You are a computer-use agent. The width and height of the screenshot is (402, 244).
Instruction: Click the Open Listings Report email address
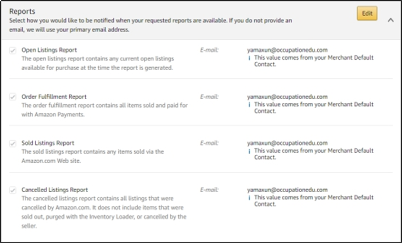point(287,50)
